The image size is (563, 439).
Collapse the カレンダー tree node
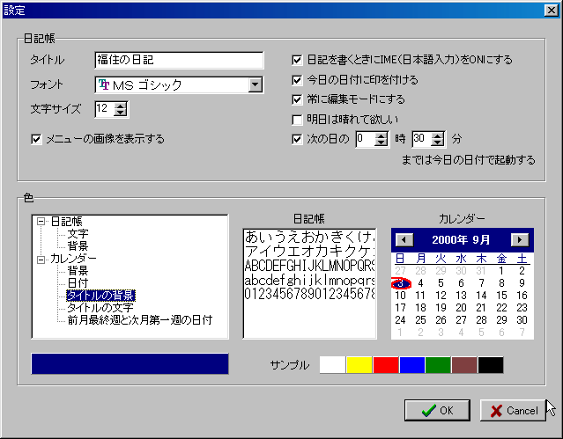pyautogui.click(x=41, y=259)
